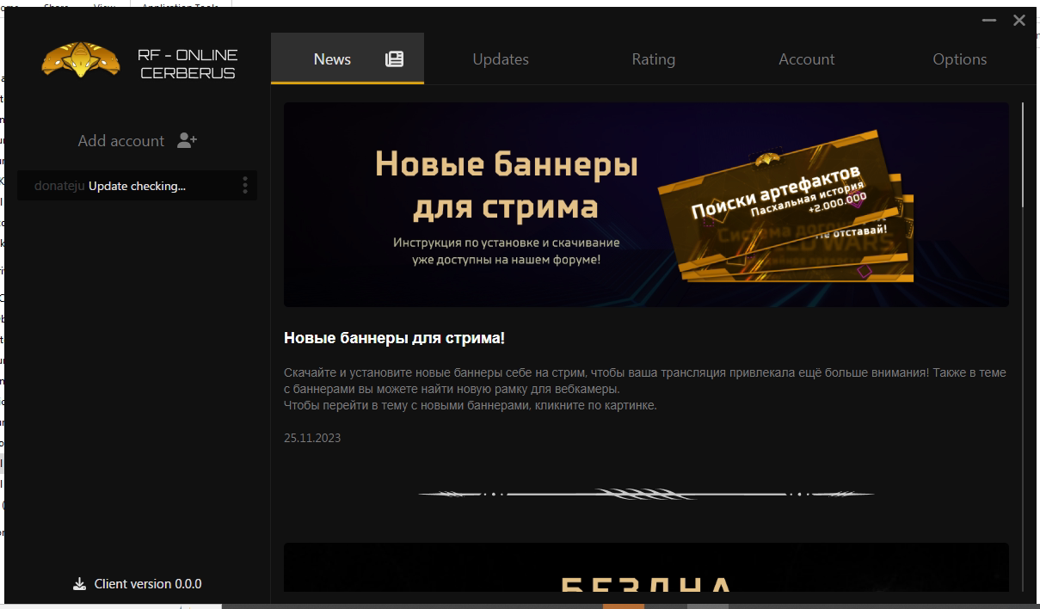Click the news date "25.11.2023"
This screenshot has width=1040, height=609.
(312, 438)
